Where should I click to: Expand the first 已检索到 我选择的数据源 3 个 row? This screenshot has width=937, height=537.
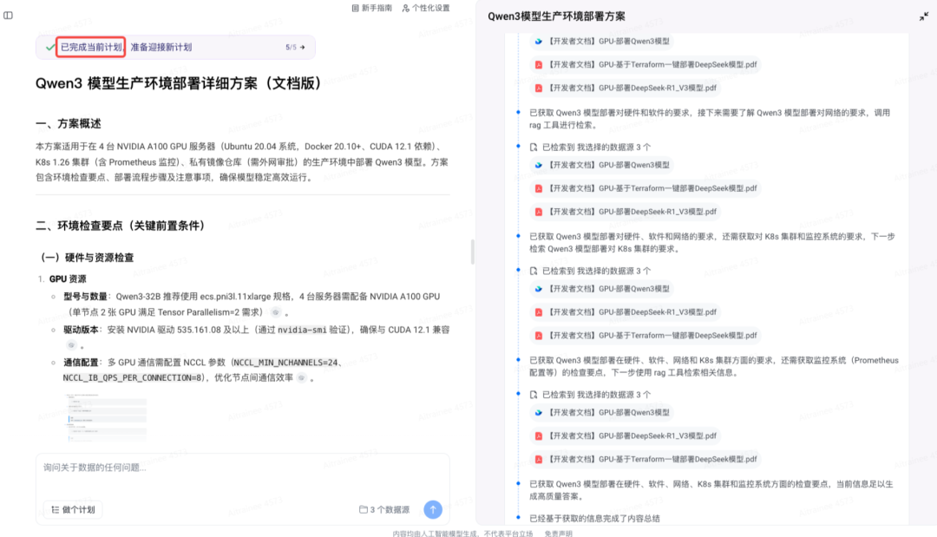click(591, 147)
